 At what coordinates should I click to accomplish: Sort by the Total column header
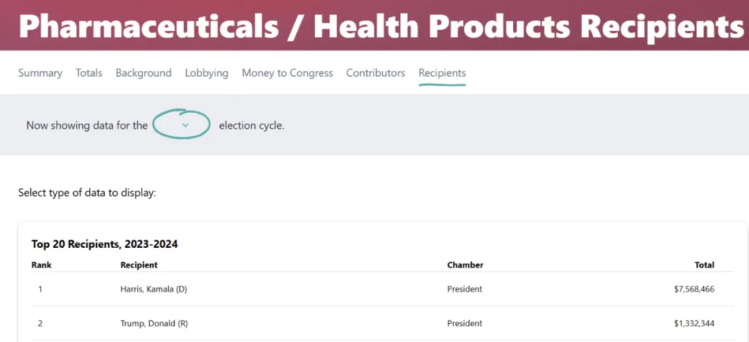(x=705, y=264)
